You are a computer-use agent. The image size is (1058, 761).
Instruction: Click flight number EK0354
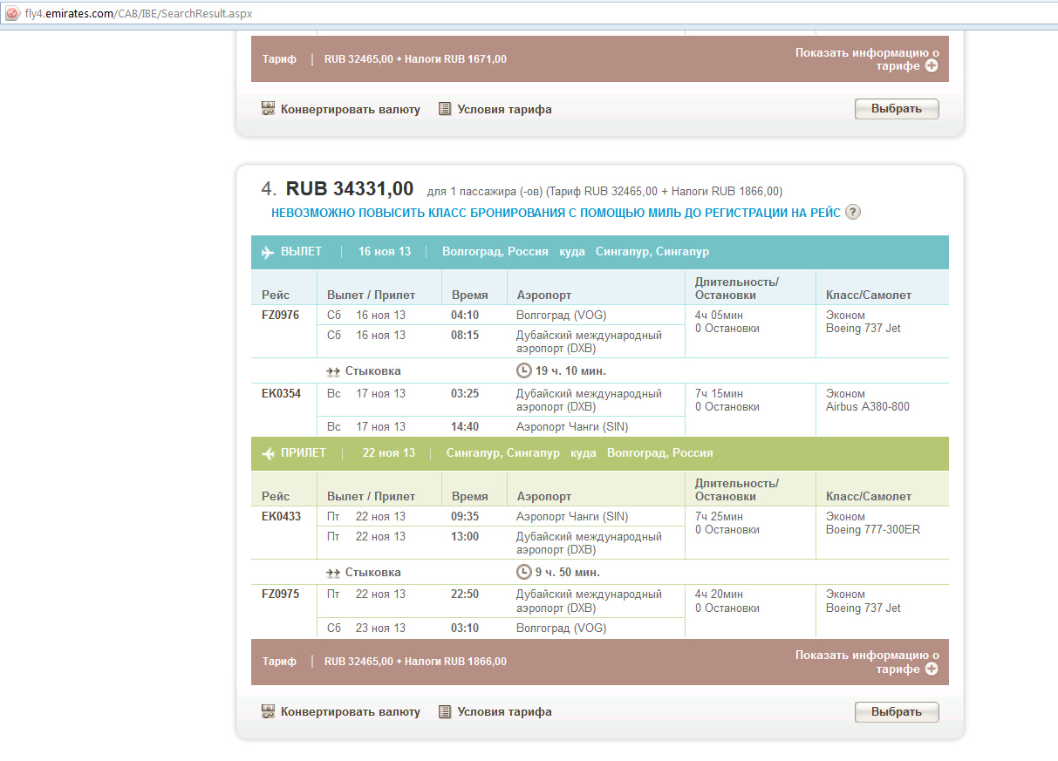tap(281, 393)
